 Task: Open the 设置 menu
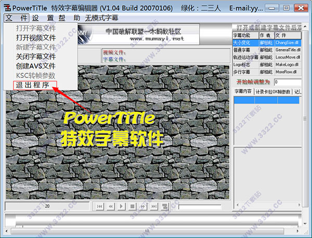(43, 18)
